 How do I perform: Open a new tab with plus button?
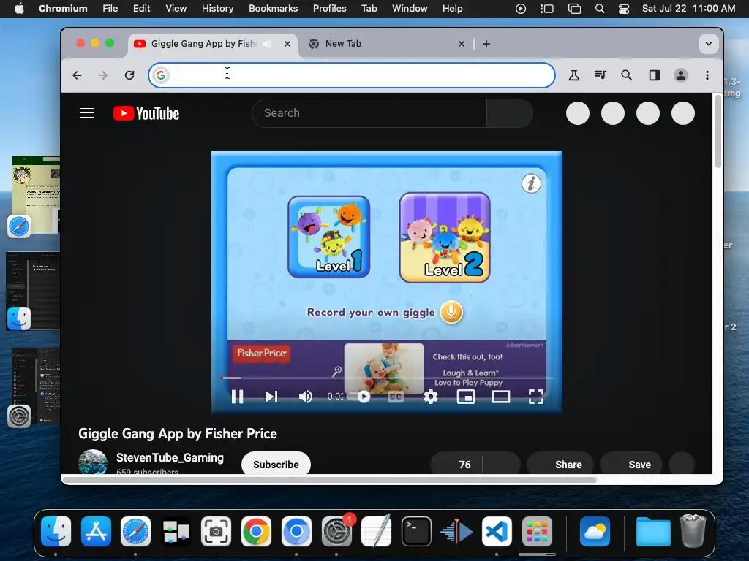coord(486,44)
